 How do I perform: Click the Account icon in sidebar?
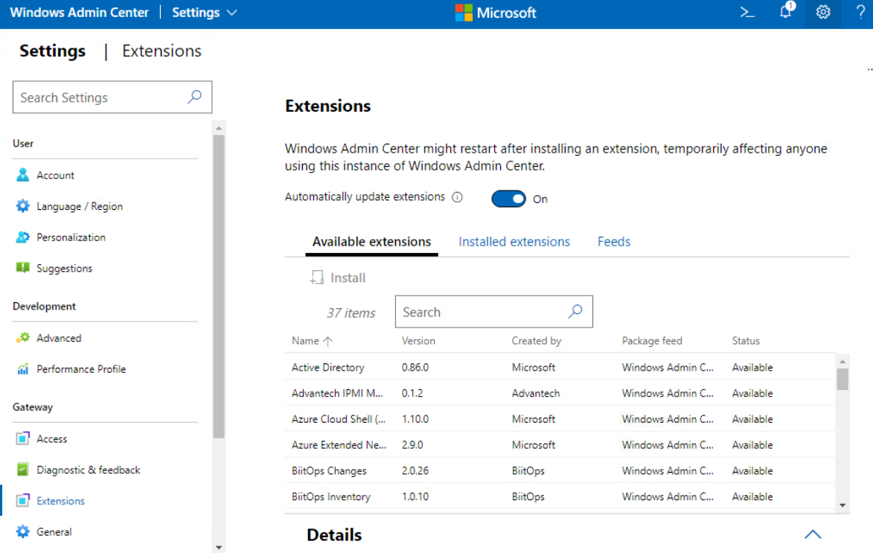tap(22, 175)
